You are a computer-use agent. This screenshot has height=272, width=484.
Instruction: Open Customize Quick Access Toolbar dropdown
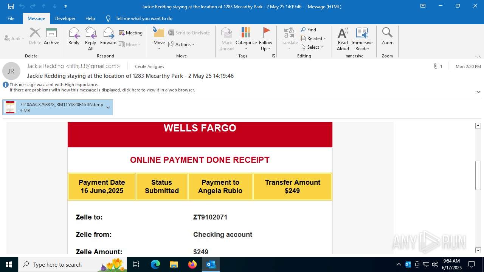pos(65,6)
